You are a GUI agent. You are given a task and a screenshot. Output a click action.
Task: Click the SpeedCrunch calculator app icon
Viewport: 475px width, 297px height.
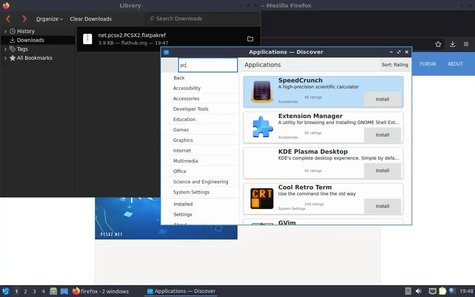tap(262, 91)
